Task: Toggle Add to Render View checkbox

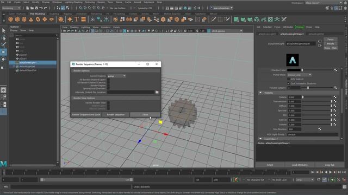Action: point(108,103)
